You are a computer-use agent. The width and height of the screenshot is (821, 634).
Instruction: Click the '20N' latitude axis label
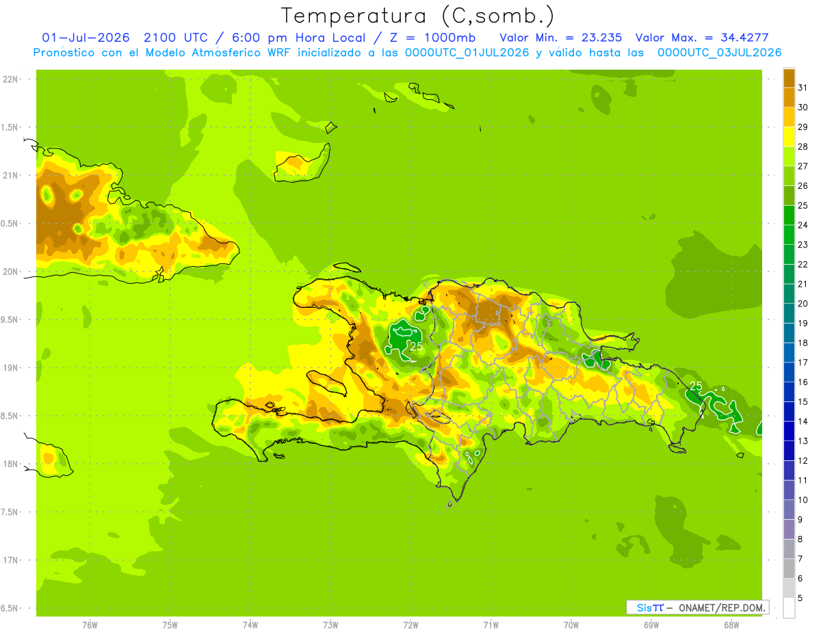click(x=11, y=272)
